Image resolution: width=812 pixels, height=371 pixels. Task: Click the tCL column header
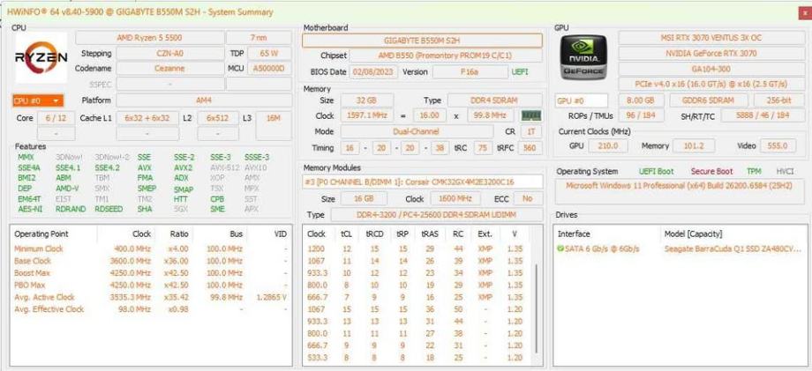tap(346, 234)
